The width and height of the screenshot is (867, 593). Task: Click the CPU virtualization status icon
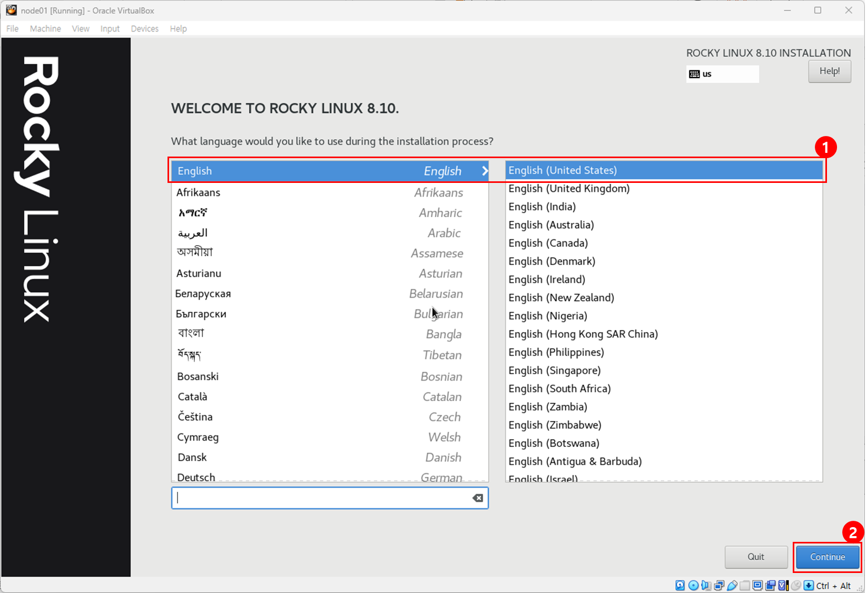point(783,585)
